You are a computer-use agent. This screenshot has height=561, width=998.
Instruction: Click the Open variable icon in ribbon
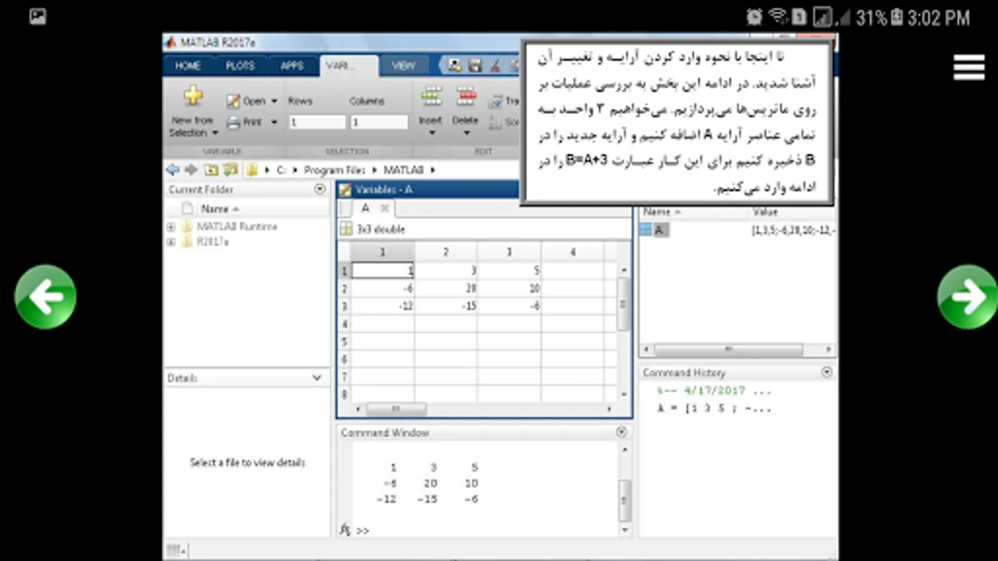point(233,101)
